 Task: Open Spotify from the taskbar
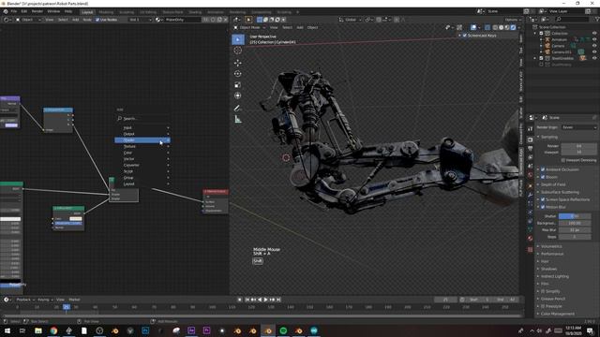pyautogui.click(x=283, y=330)
